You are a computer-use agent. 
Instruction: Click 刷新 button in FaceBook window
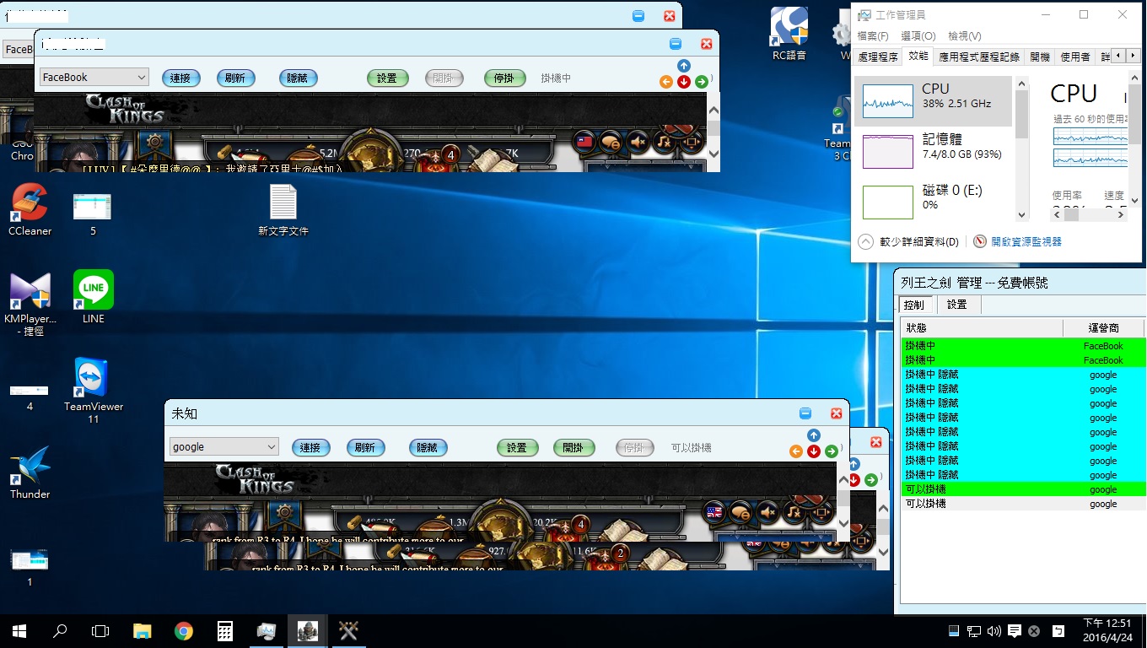(x=235, y=78)
